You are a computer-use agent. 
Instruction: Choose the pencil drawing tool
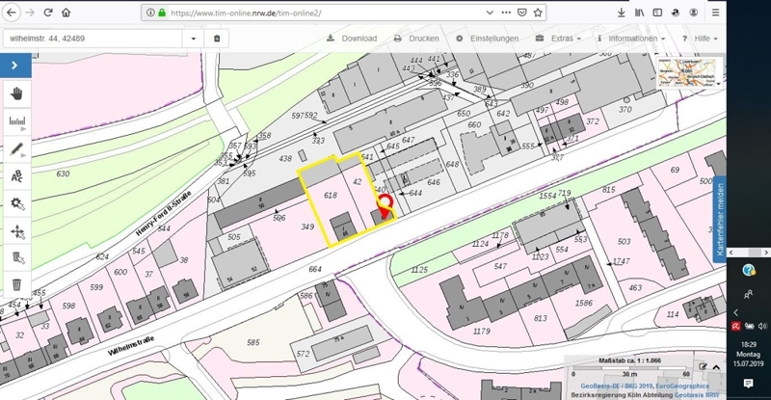click(16, 149)
